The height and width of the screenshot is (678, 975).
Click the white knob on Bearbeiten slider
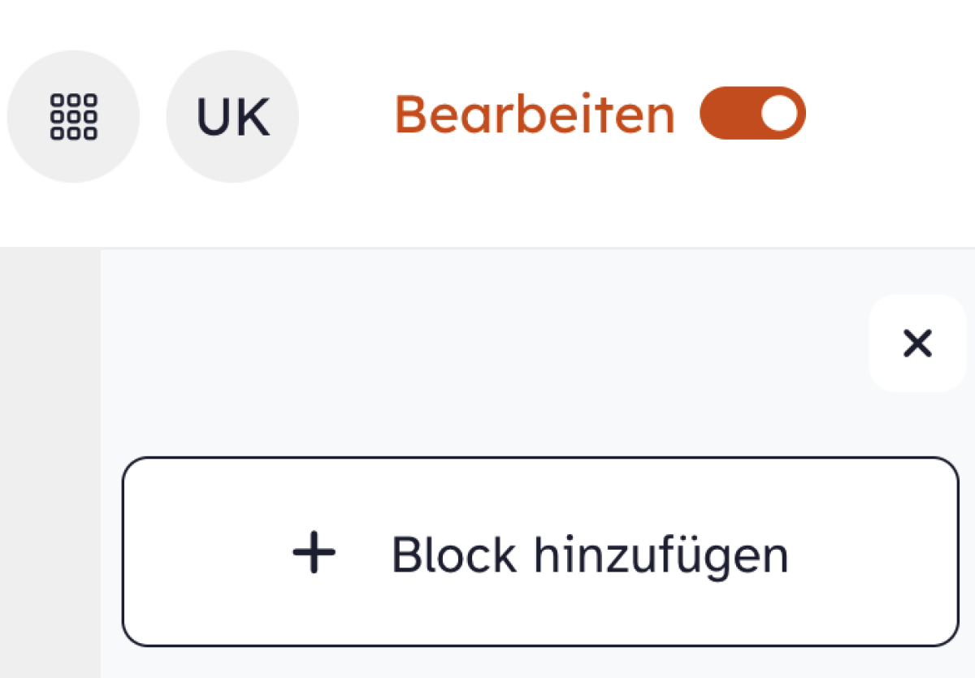pyautogui.click(x=780, y=114)
